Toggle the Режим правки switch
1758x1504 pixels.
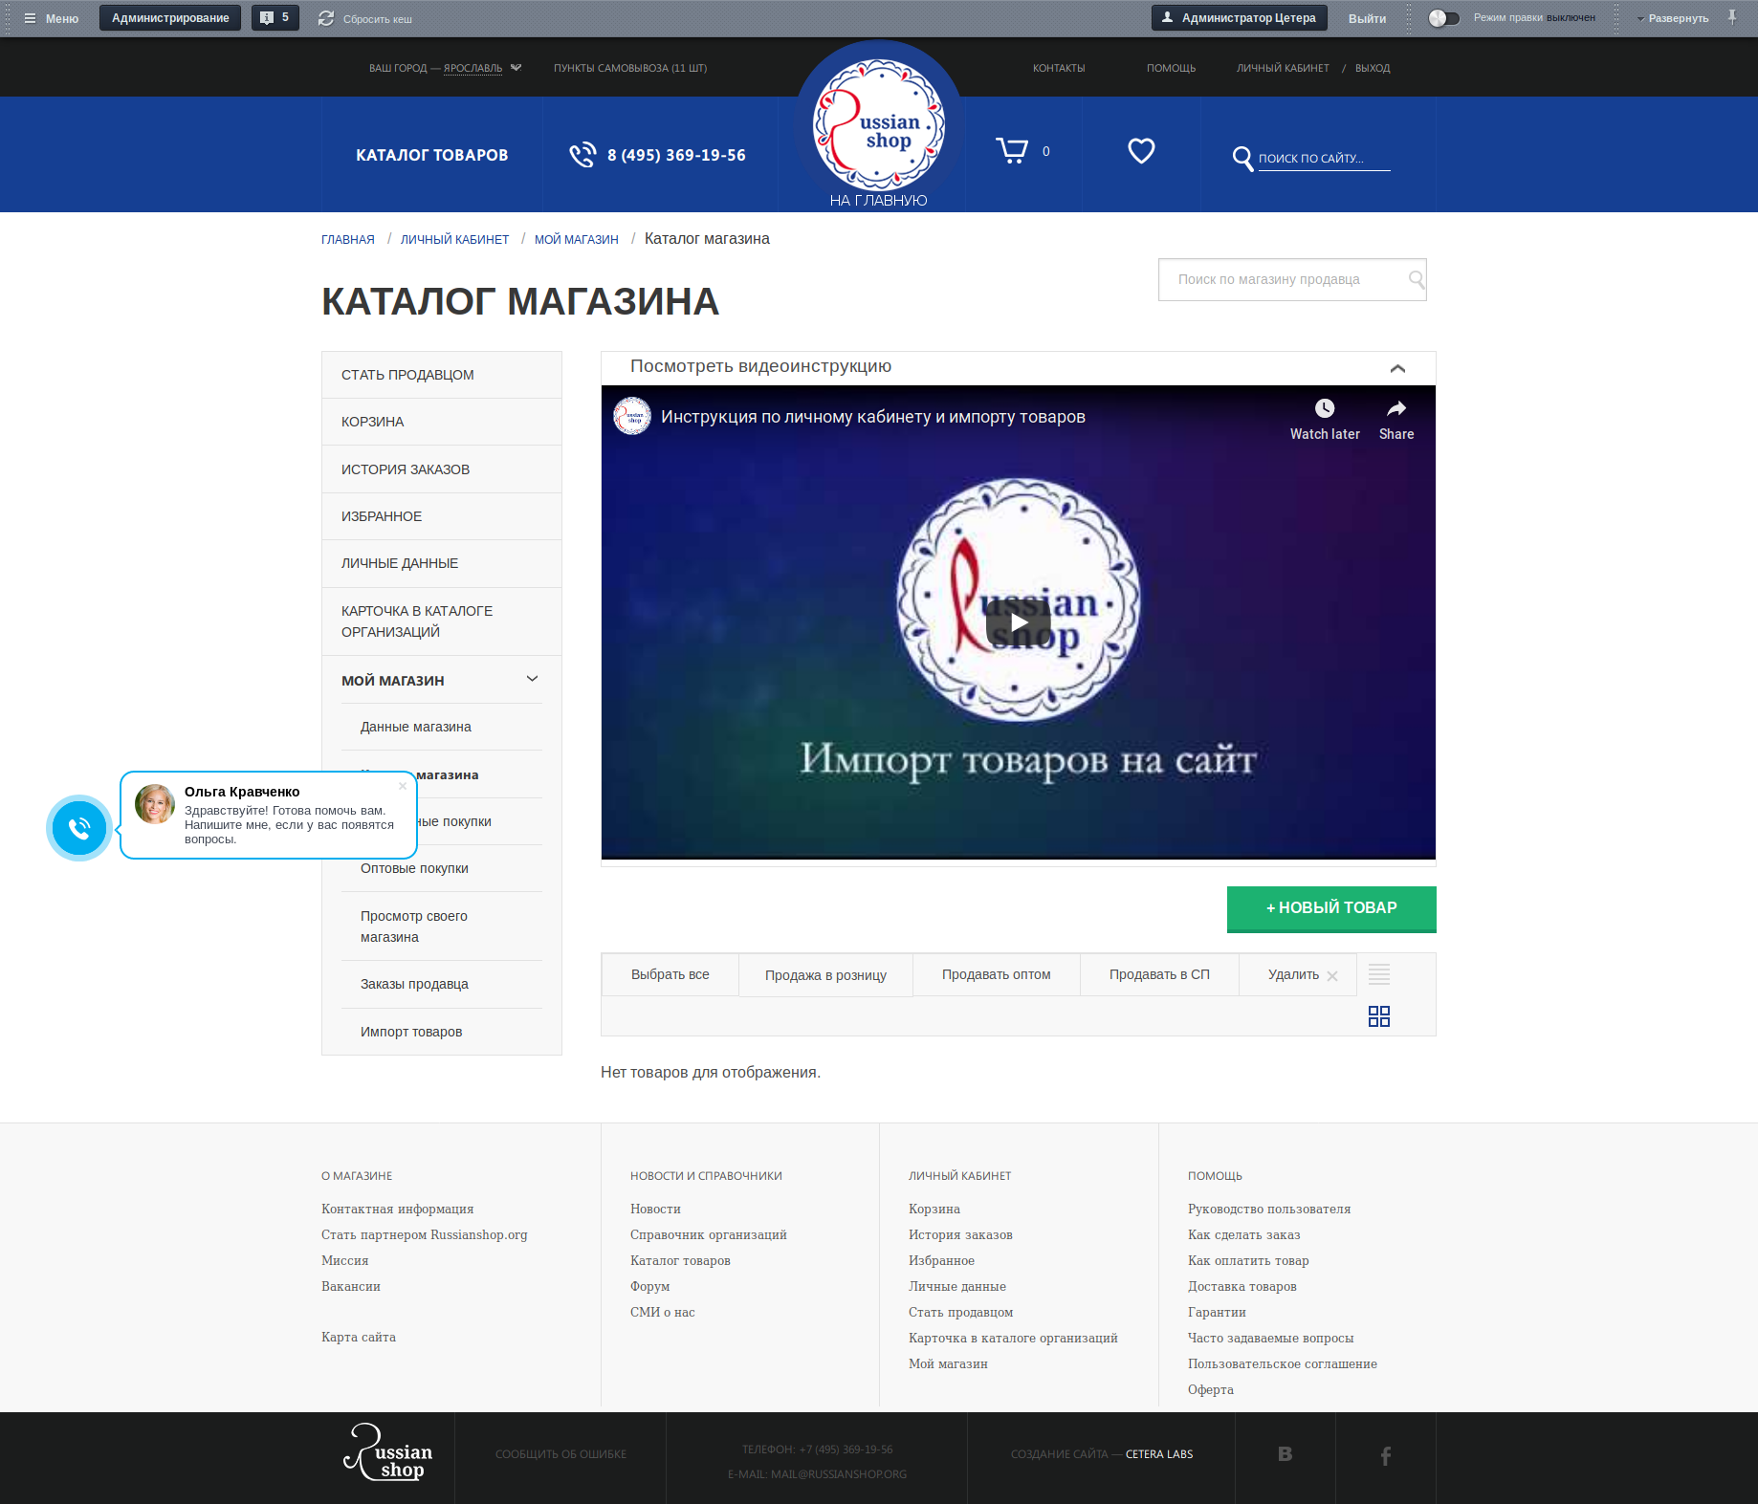pos(1442,16)
